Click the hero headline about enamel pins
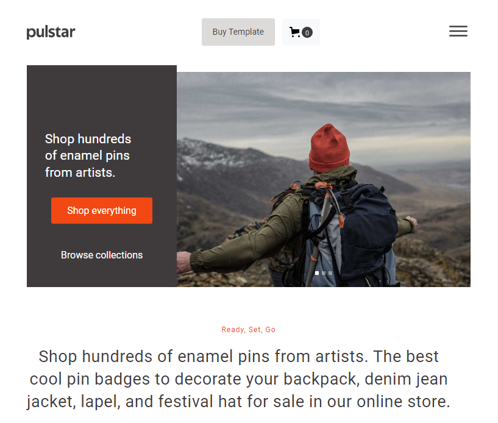 click(x=88, y=155)
